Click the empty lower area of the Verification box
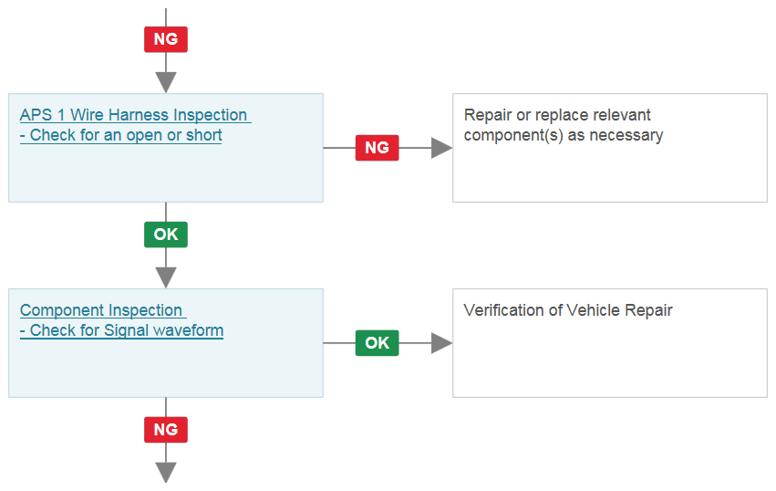This screenshot has height=491, width=776. 610,360
